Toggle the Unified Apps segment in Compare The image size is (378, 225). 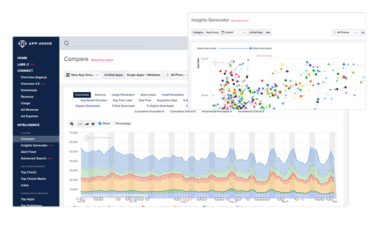[x=113, y=75]
